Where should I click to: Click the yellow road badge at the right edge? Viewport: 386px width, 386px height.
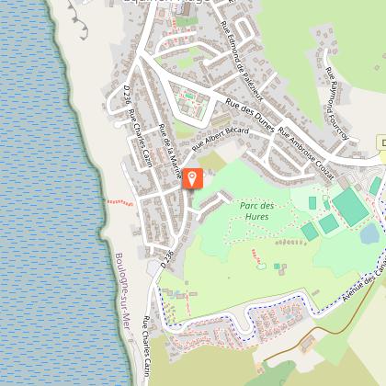(381, 143)
